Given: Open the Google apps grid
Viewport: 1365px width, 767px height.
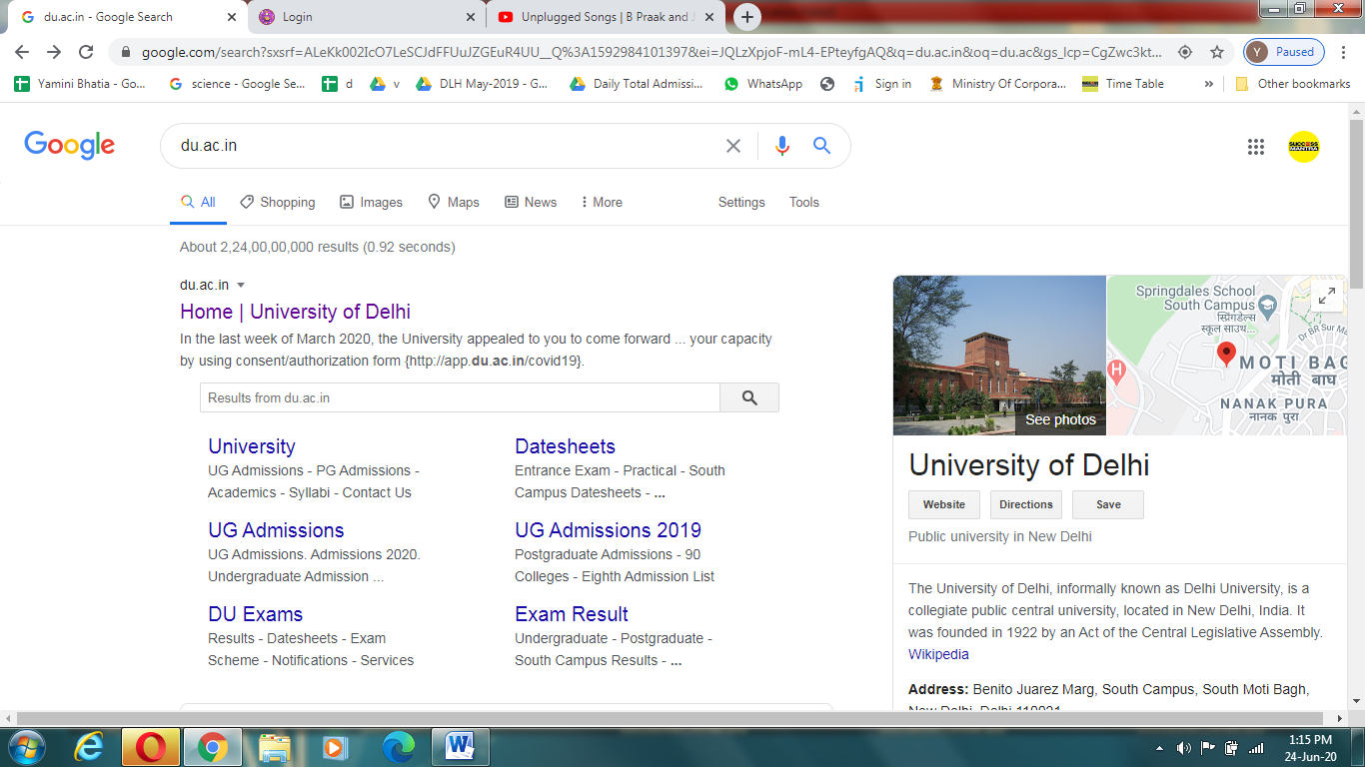Looking at the screenshot, I should (1256, 147).
